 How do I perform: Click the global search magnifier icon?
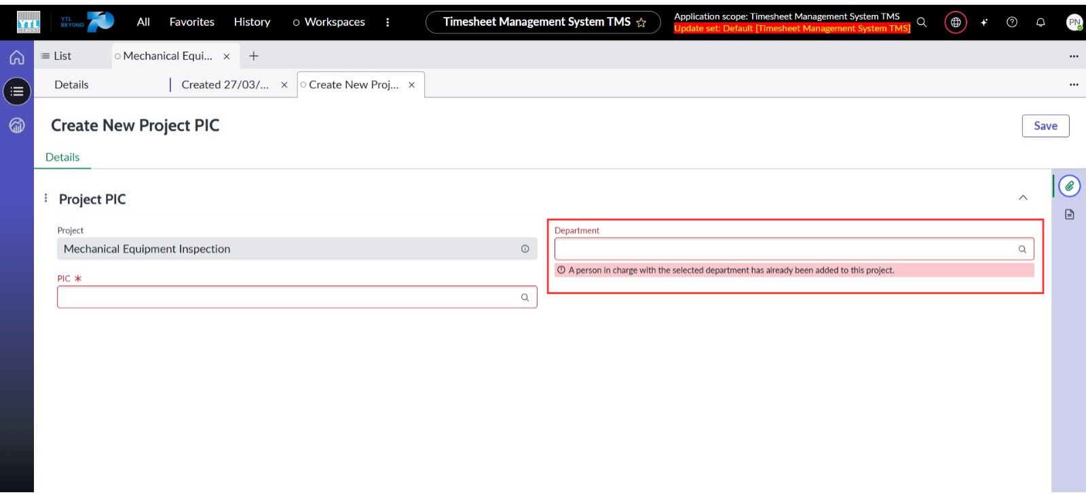(922, 22)
